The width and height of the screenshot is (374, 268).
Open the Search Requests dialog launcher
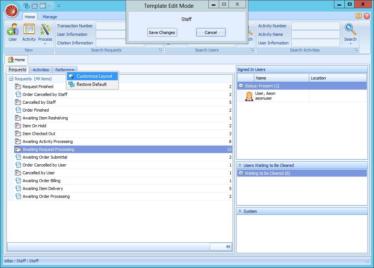tap(160, 50)
